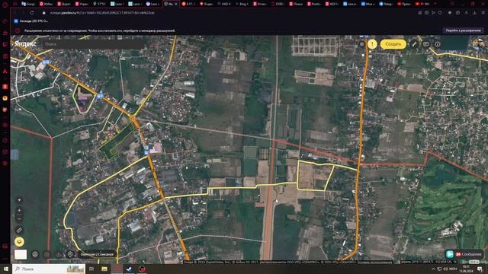488x274 pixels.
Task: Select the pencil edit tool next to Создать
Action: 414,44
